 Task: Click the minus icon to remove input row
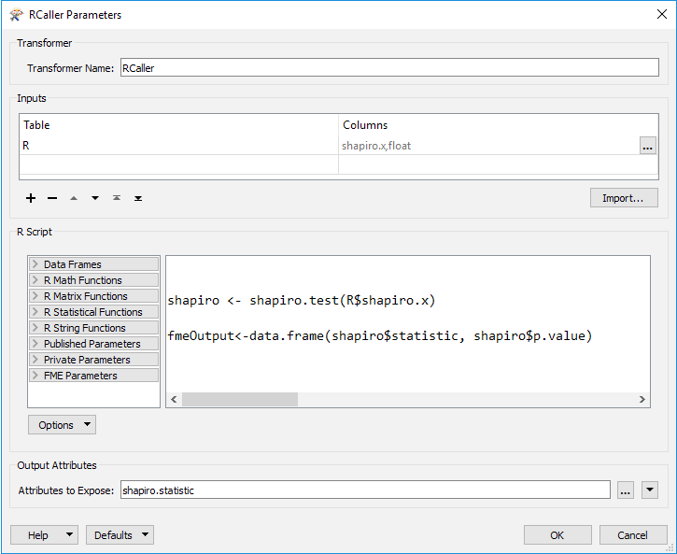(52, 198)
